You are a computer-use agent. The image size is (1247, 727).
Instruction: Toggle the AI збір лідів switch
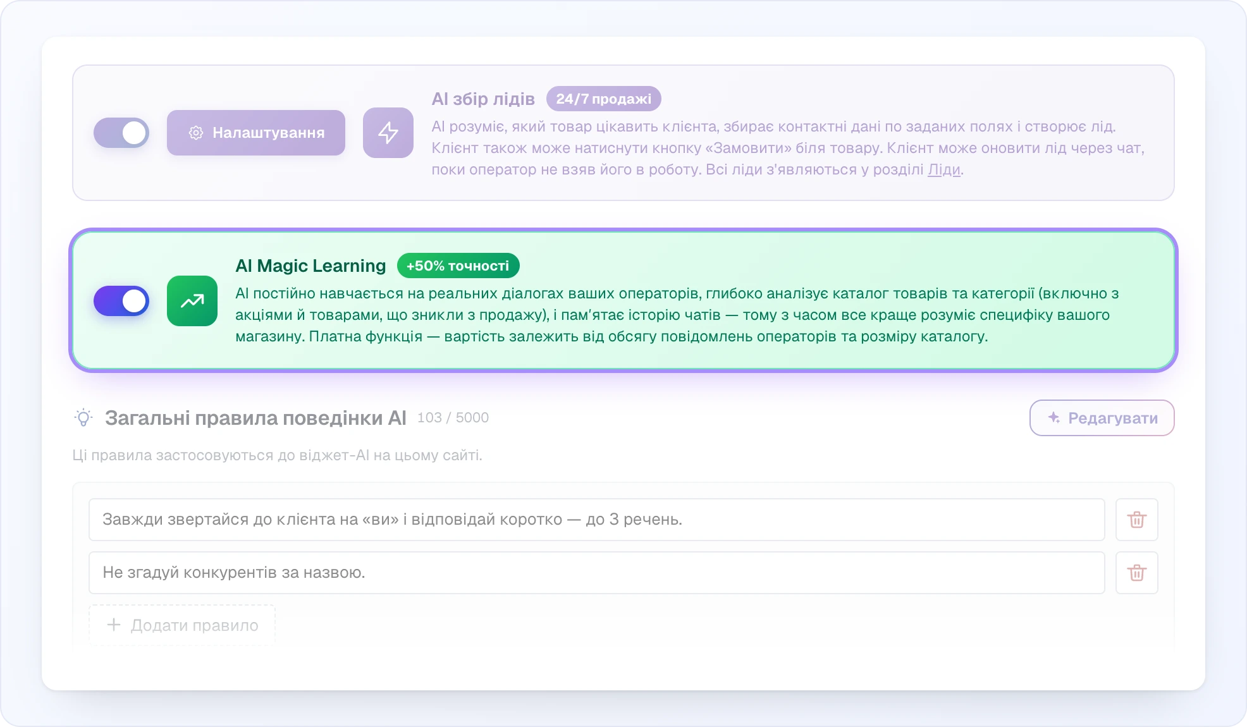[x=121, y=133]
